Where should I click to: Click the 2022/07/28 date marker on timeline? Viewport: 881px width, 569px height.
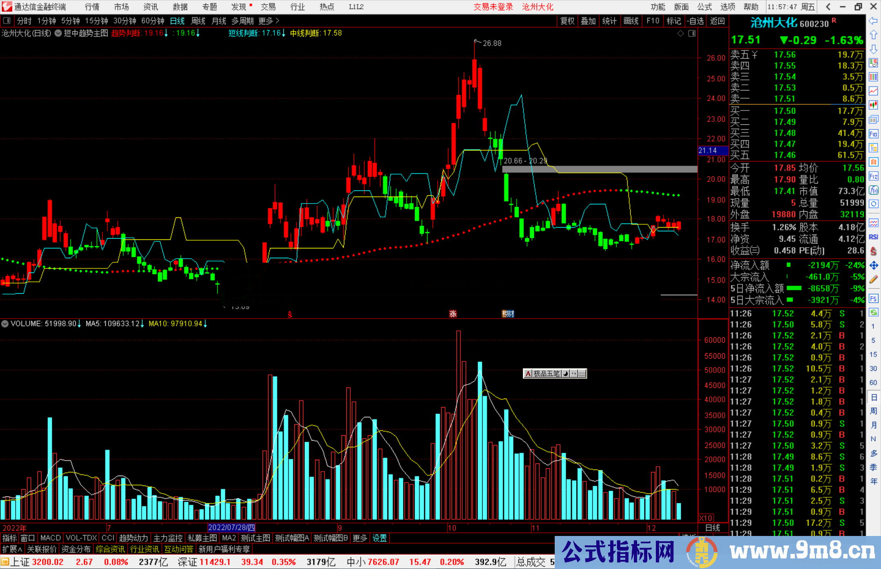(x=231, y=528)
